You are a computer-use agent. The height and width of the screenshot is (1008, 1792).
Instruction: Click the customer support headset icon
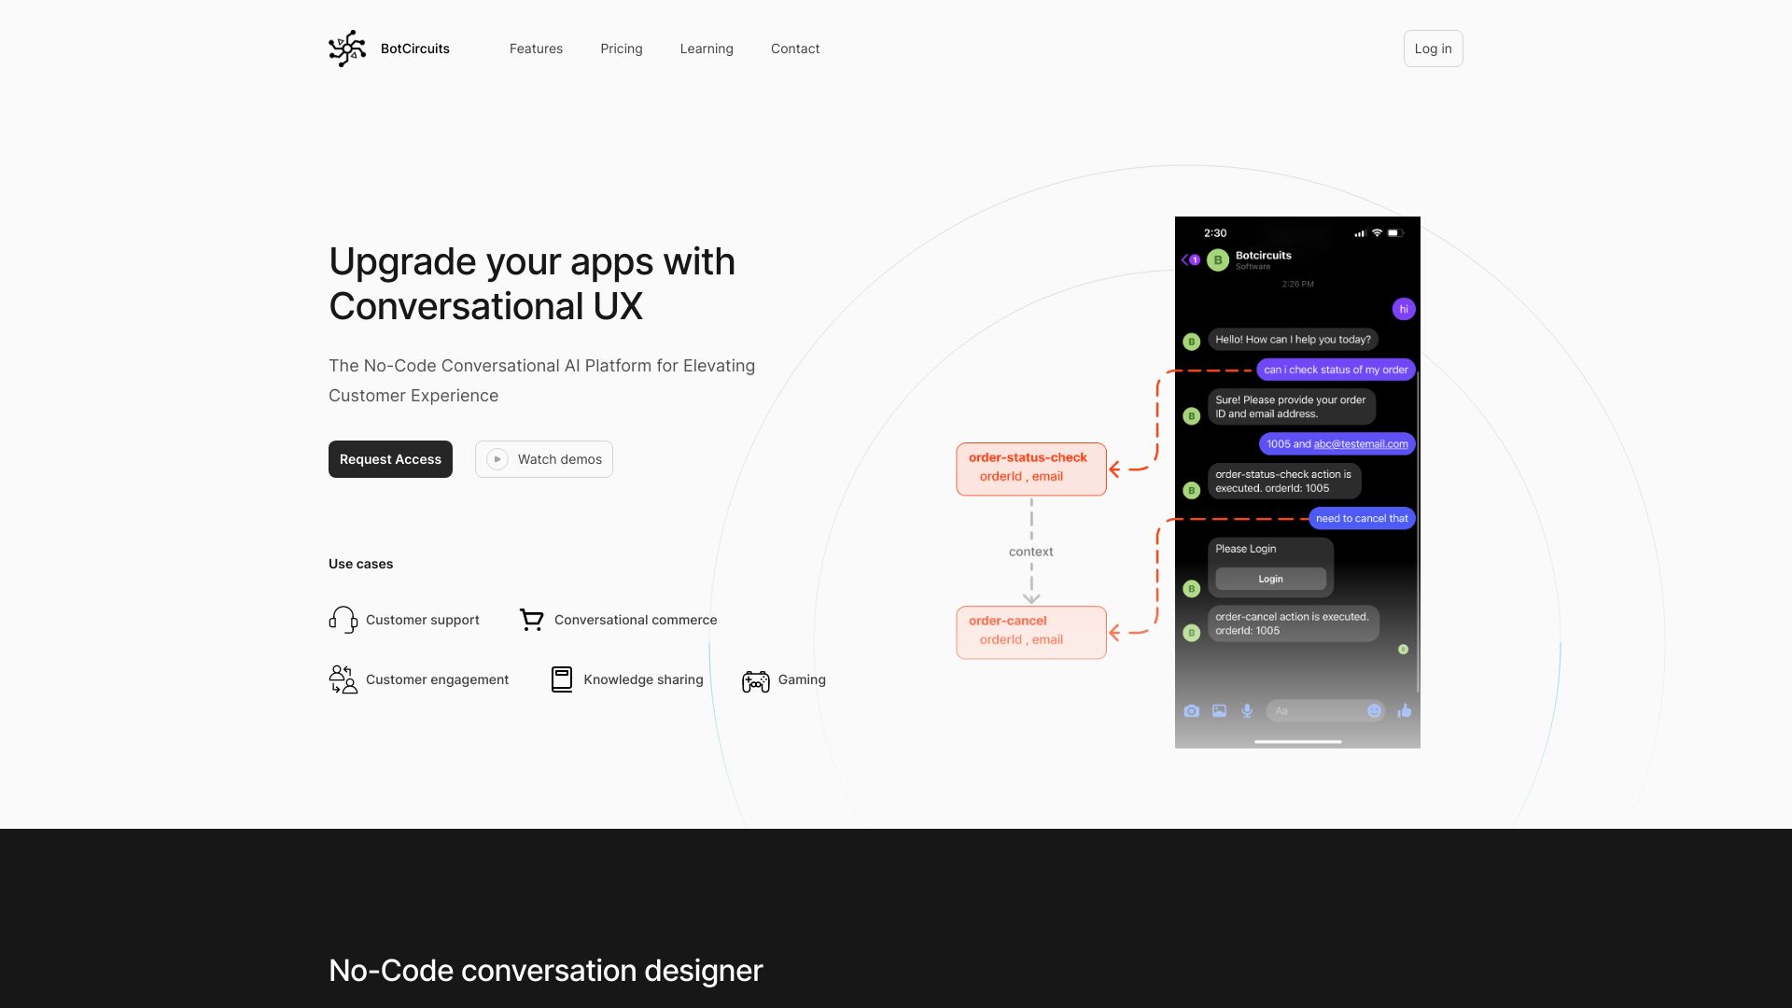click(x=343, y=619)
